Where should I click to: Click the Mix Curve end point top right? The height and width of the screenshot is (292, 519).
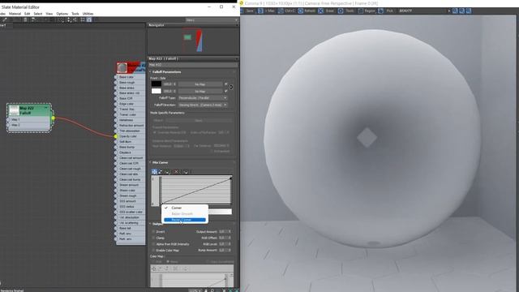pyautogui.click(x=230, y=178)
